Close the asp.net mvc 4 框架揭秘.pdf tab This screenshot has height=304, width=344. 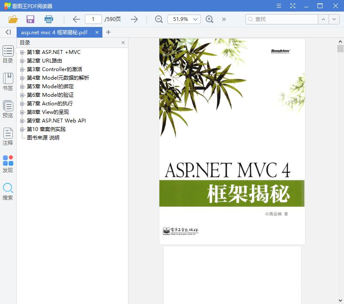point(97,33)
